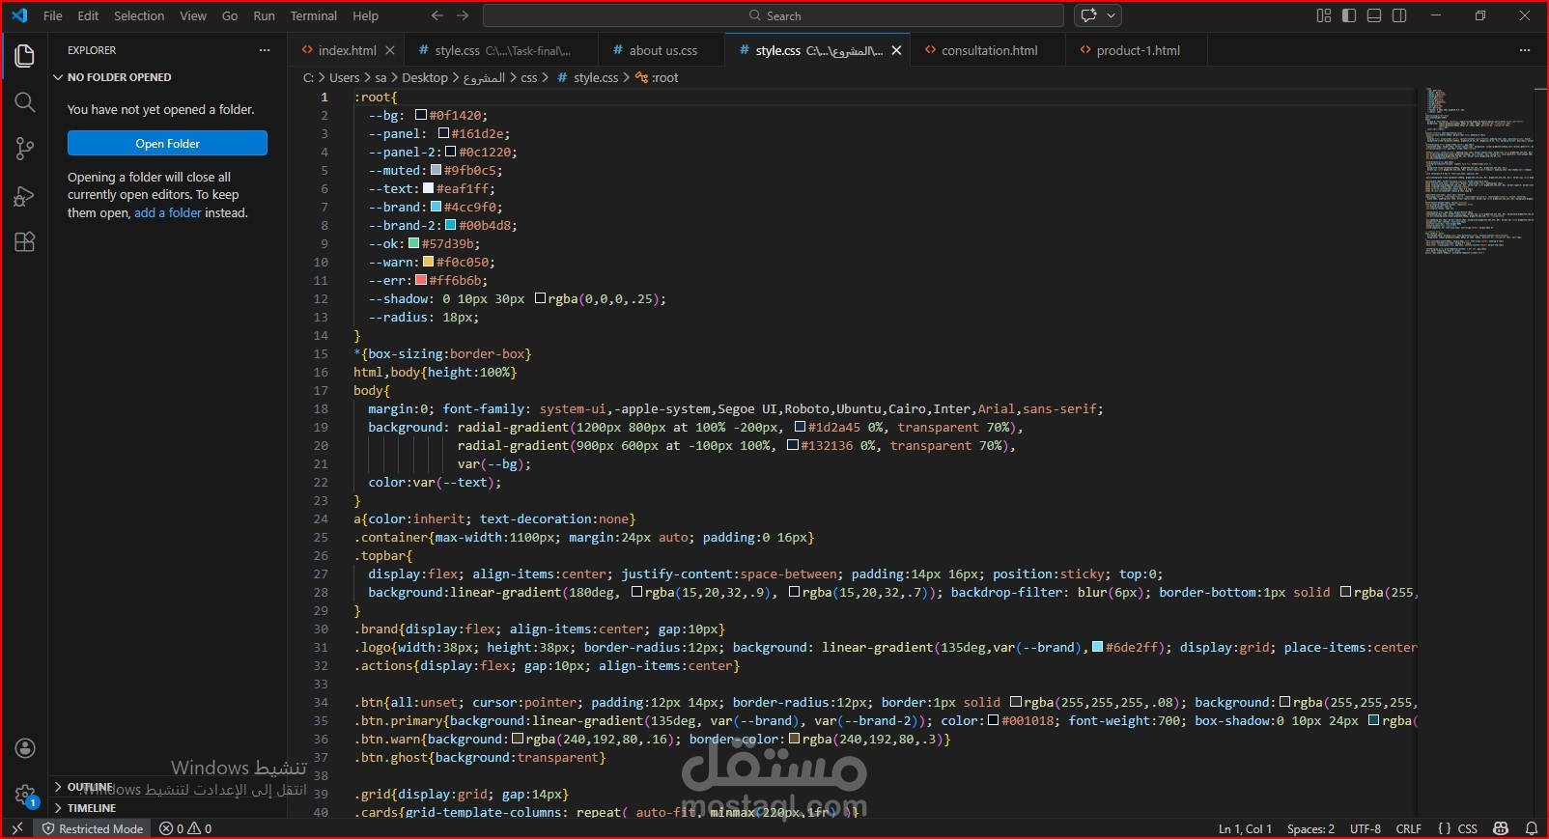Image resolution: width=1549 pixels, height=839 pixels.
Task: Click the VS Code logo icon
Action: pyautogui.click(x=19, y=15)
